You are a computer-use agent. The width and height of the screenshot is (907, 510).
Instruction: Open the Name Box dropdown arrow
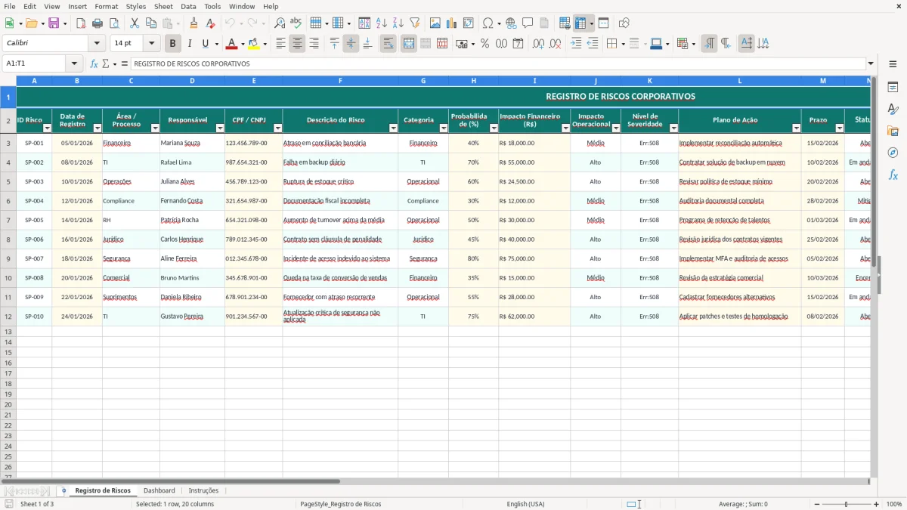[74, 63]
